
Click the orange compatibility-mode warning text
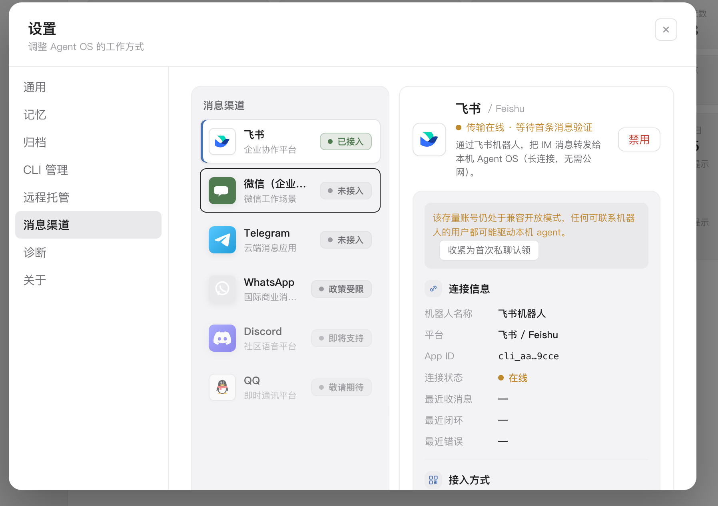point(534,225)
